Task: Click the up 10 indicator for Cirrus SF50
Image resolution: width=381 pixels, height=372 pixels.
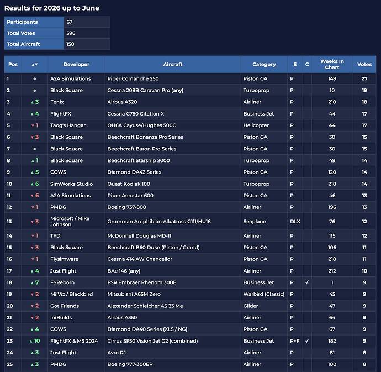Action: coord(35,341)
